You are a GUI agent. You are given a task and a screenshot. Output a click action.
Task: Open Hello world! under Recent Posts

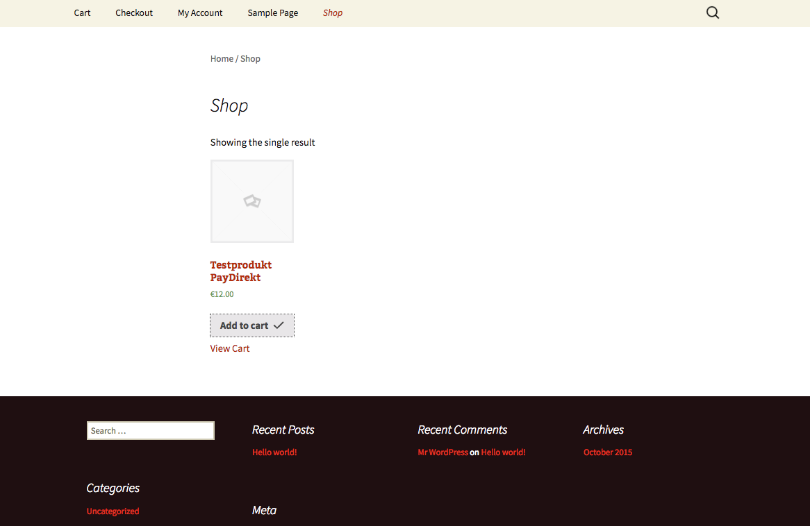(274, 452)
